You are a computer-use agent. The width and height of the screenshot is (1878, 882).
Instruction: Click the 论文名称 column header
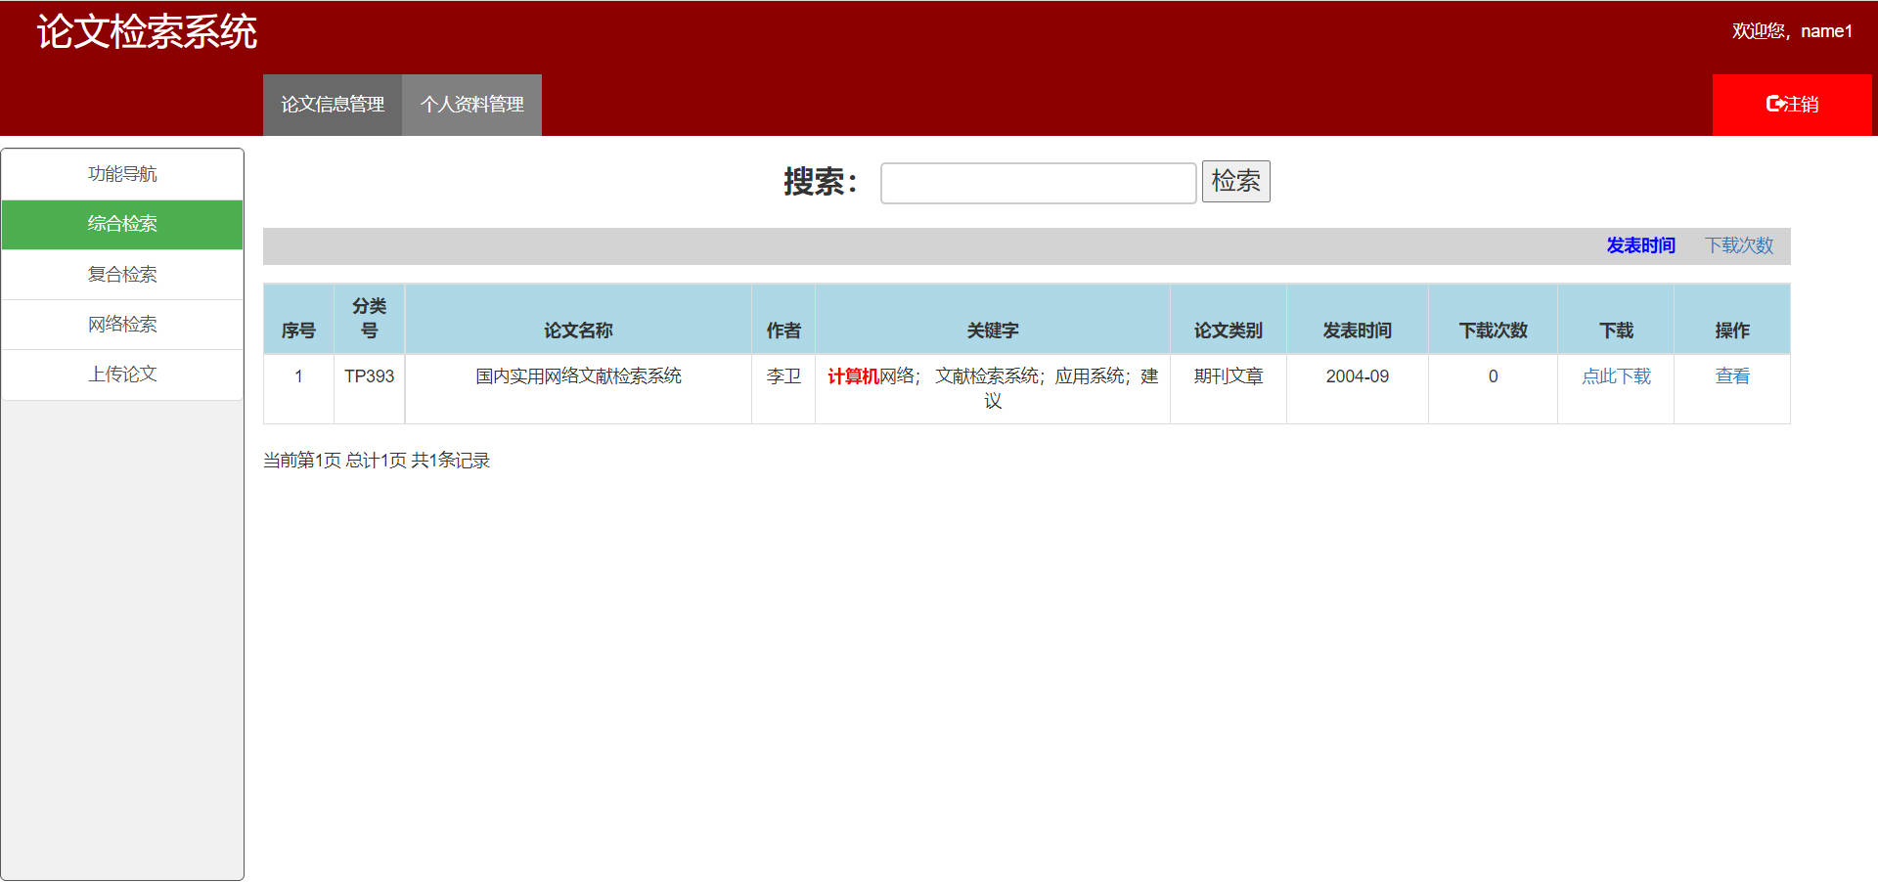pyautogui.click(x=578, y=331)
